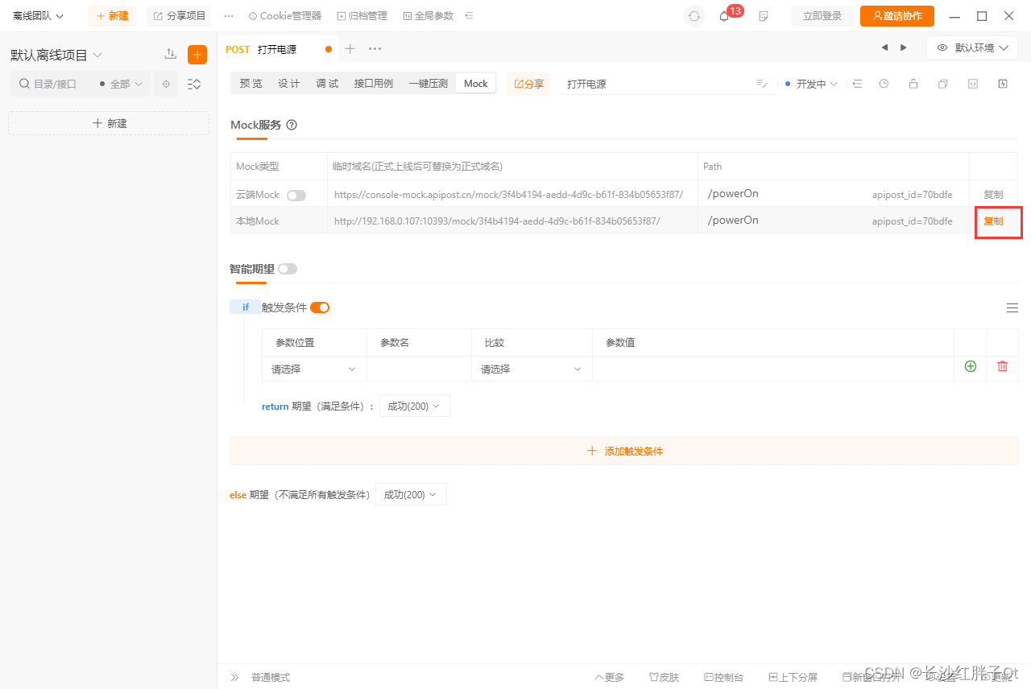Open 全局参数
This screenshot has height=689, width=1031.
pos(429,16)
